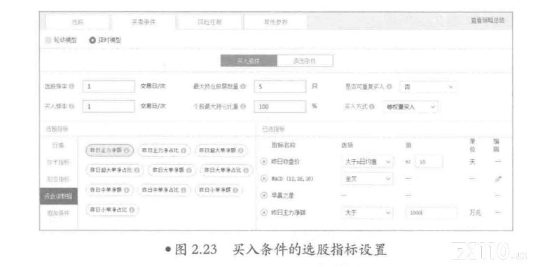Select the 择时模型 radio button
Image resolution: width=545 pixels, height=267 pixels.
pos(92,41)
